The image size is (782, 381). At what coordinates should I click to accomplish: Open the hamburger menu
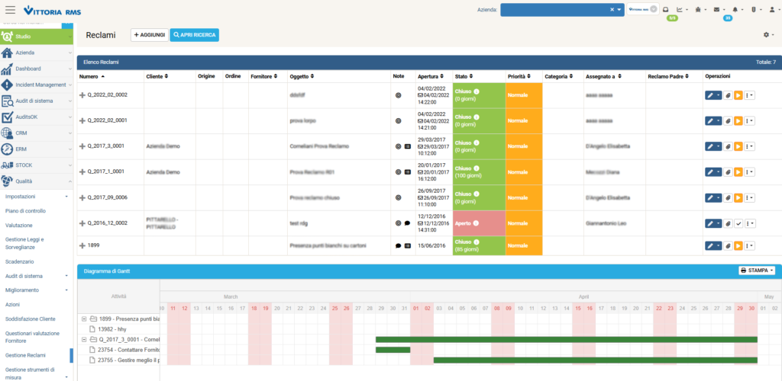tap(10, 9)
